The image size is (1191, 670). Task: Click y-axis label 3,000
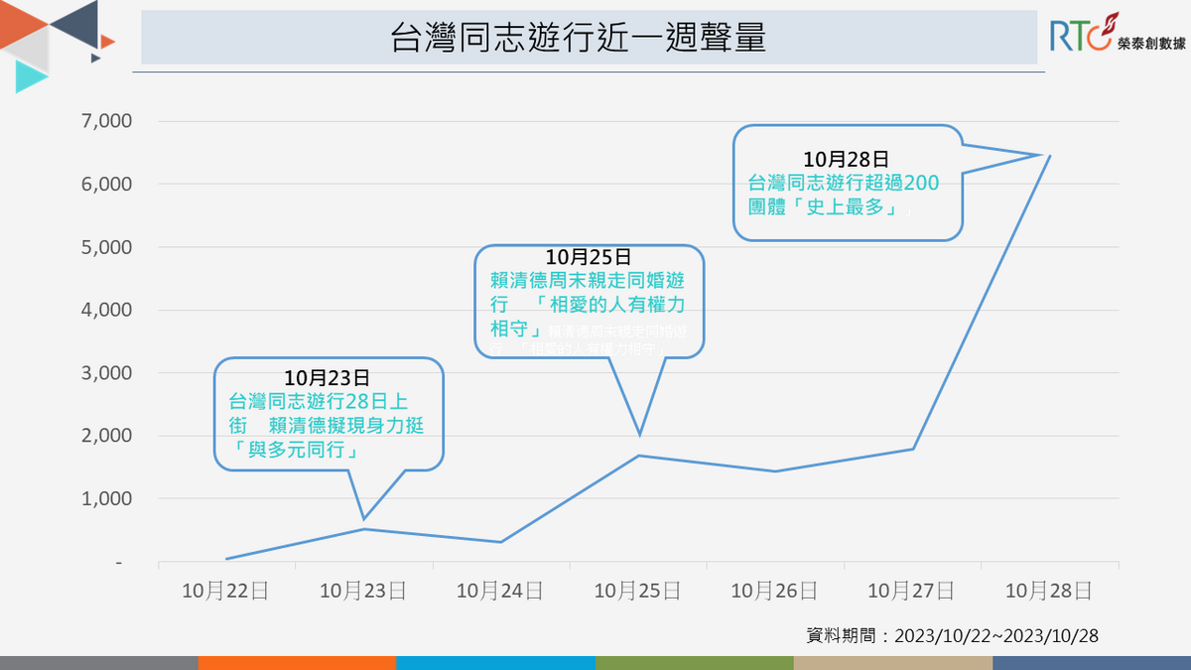104,373
